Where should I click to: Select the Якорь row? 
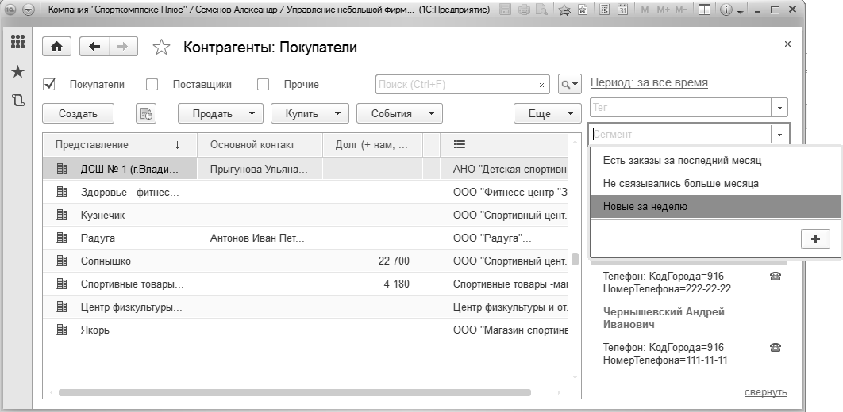(306, 330)
